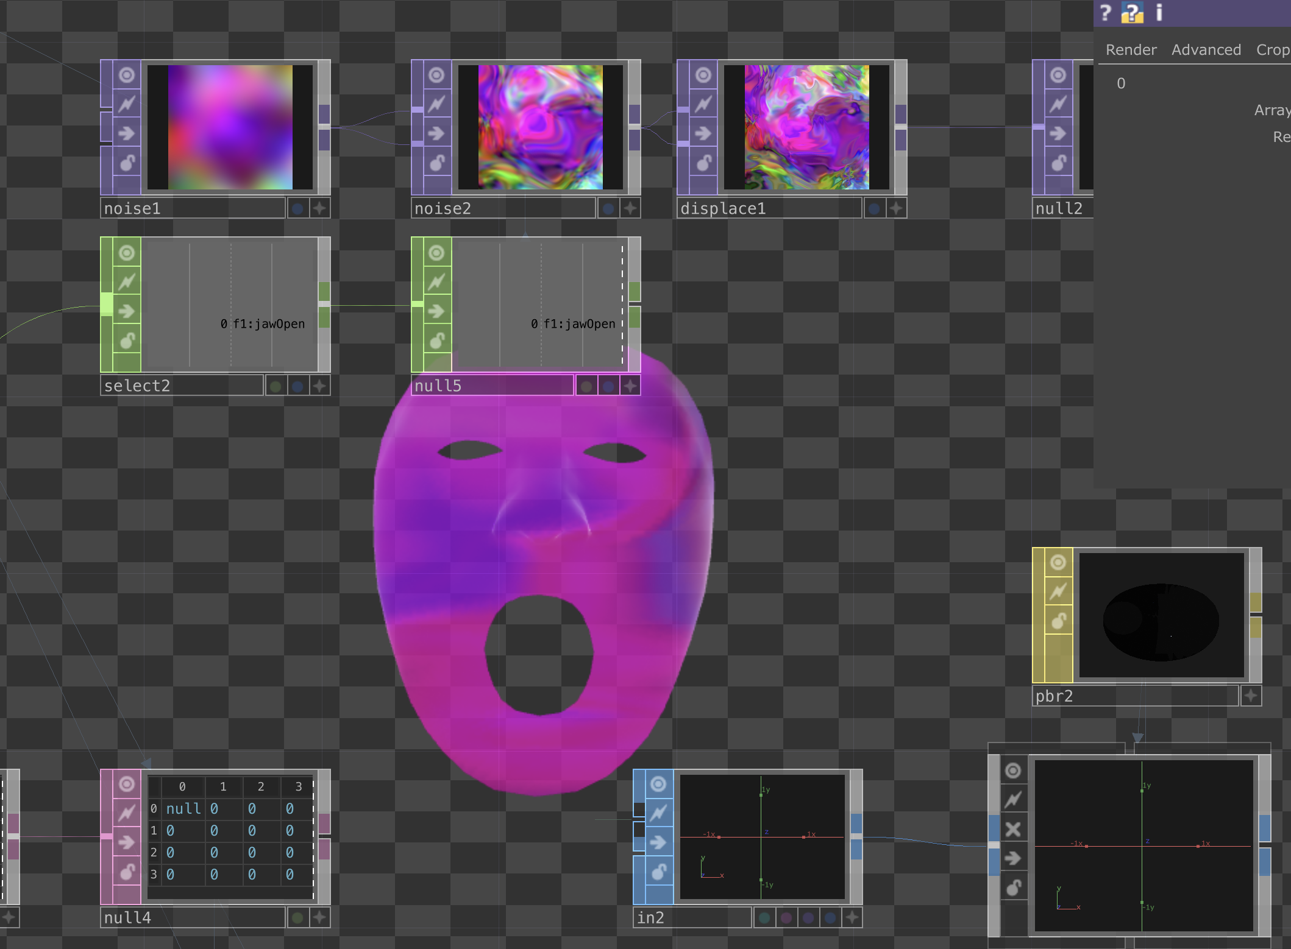The height and width of the screenshot is (949, 1291).
Task: Toggle the display flag dot on noise1
Action: tap(297, 208)
